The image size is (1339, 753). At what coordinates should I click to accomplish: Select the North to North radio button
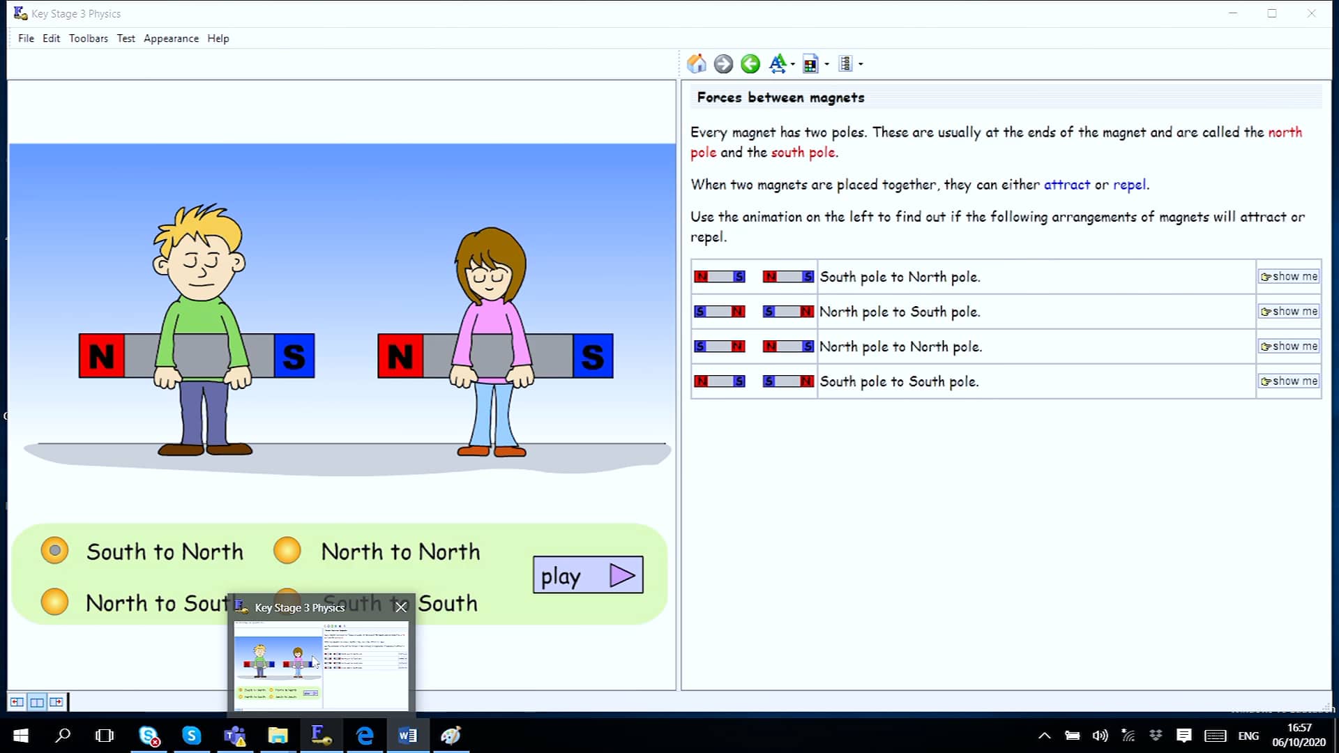[x=288, y=550]
